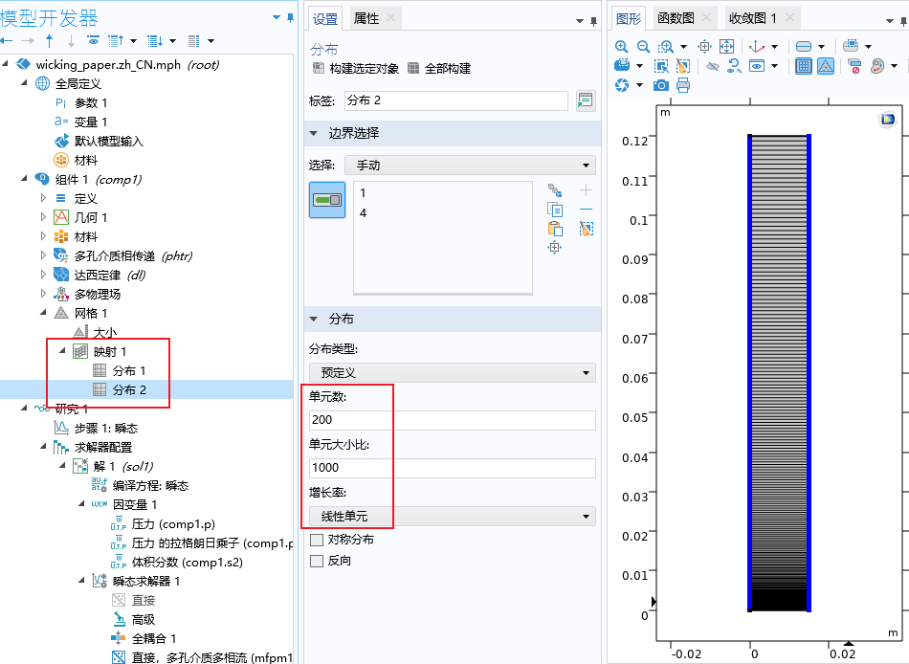
Task: Switch to the 属性 tab
Action: [366, 18]
